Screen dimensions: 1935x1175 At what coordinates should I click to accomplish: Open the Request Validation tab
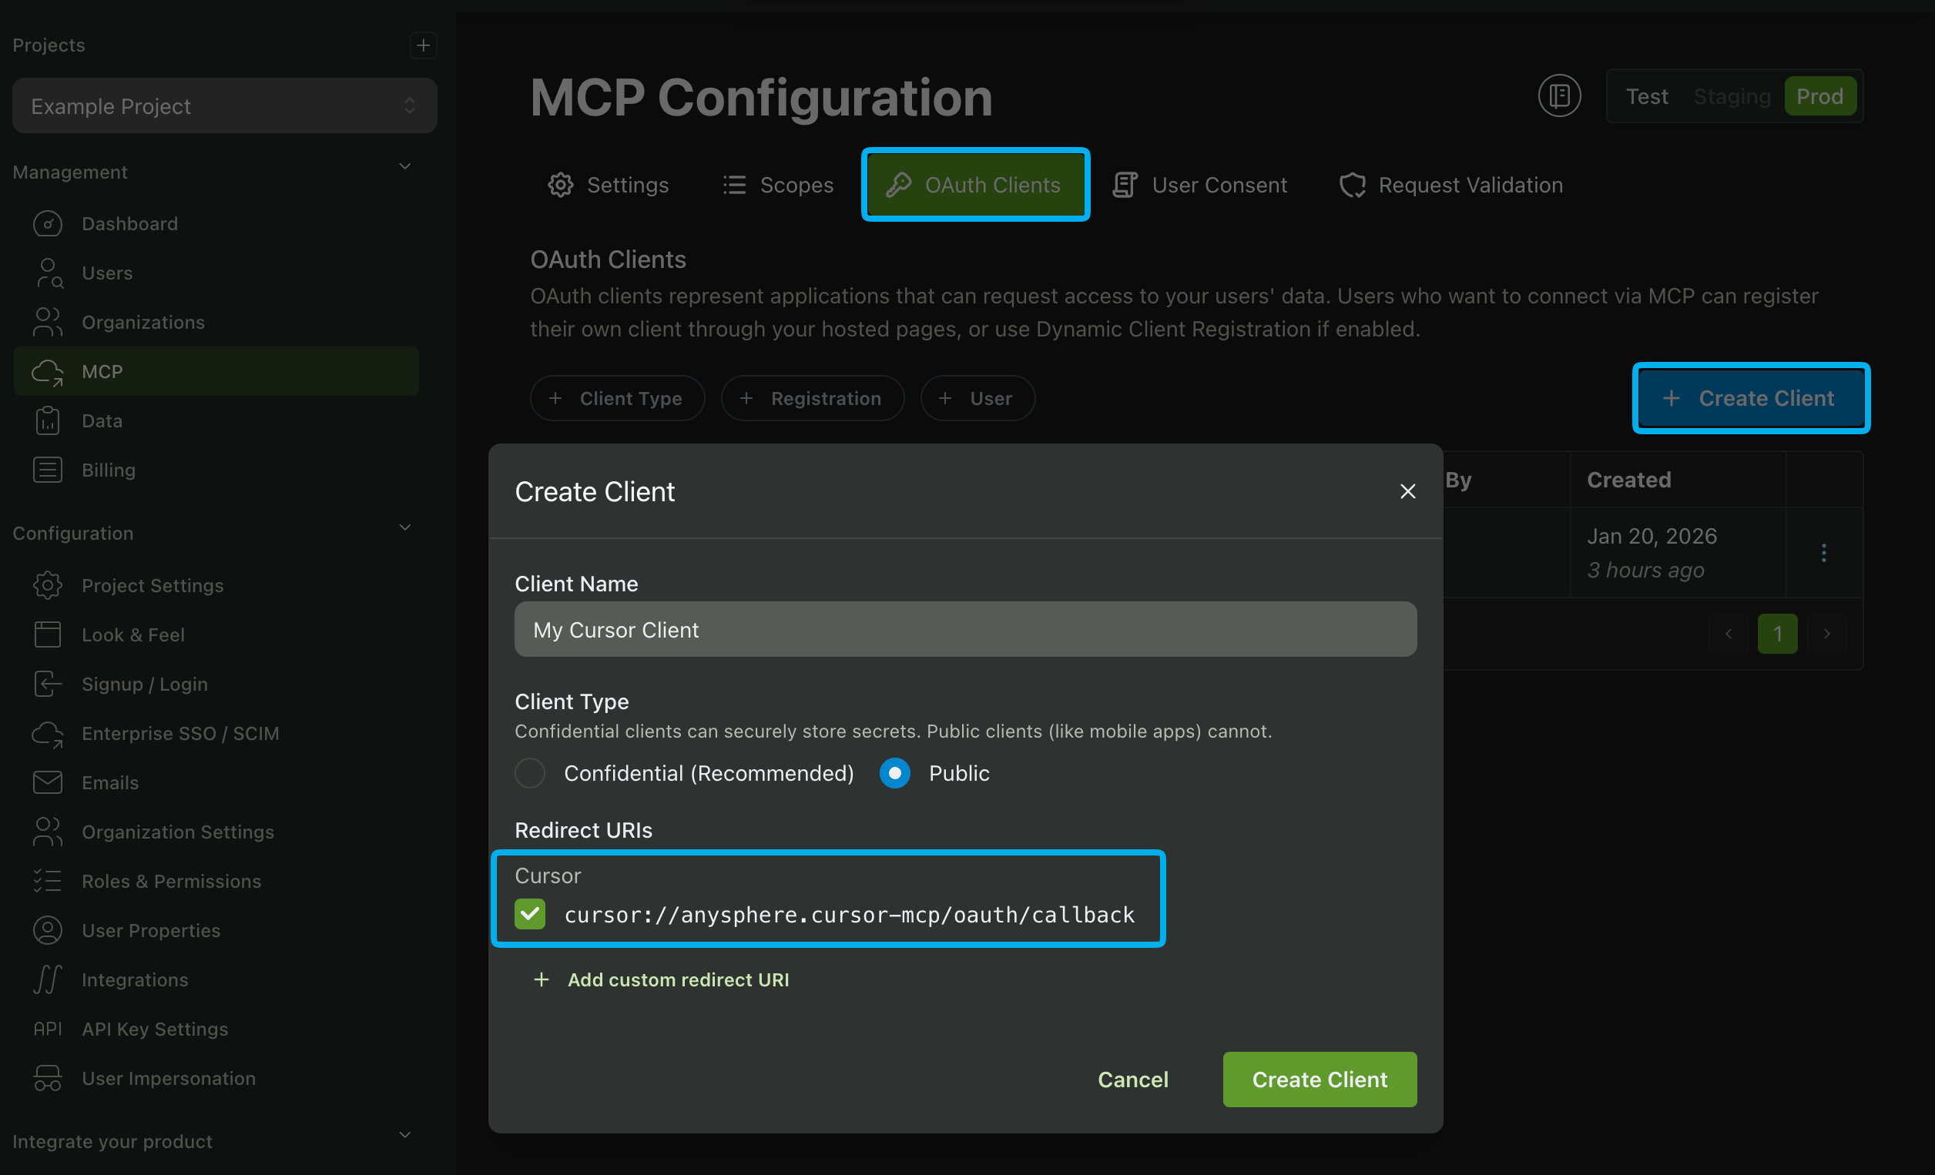(x=1451, y=186)
